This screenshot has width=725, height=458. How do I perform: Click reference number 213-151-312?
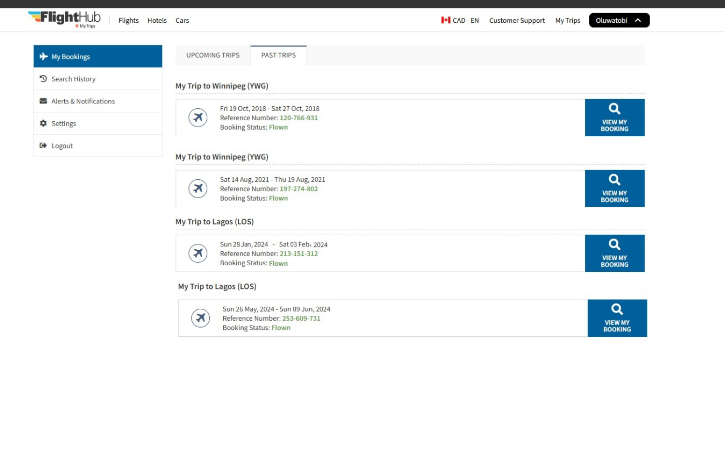(x=299, y=254)
